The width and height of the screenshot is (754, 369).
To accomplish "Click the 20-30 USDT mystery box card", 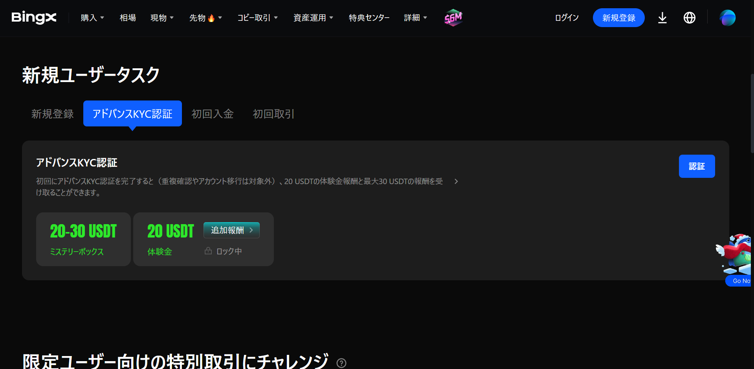I will pyautogui.click(x=83, y=239).
